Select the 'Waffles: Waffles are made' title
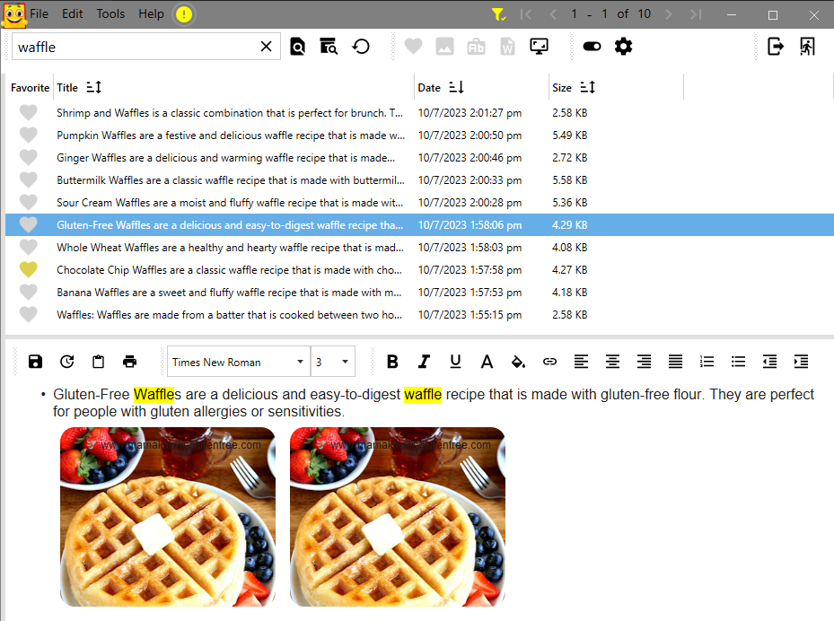 pyautogui.click(x=229, y=315)
